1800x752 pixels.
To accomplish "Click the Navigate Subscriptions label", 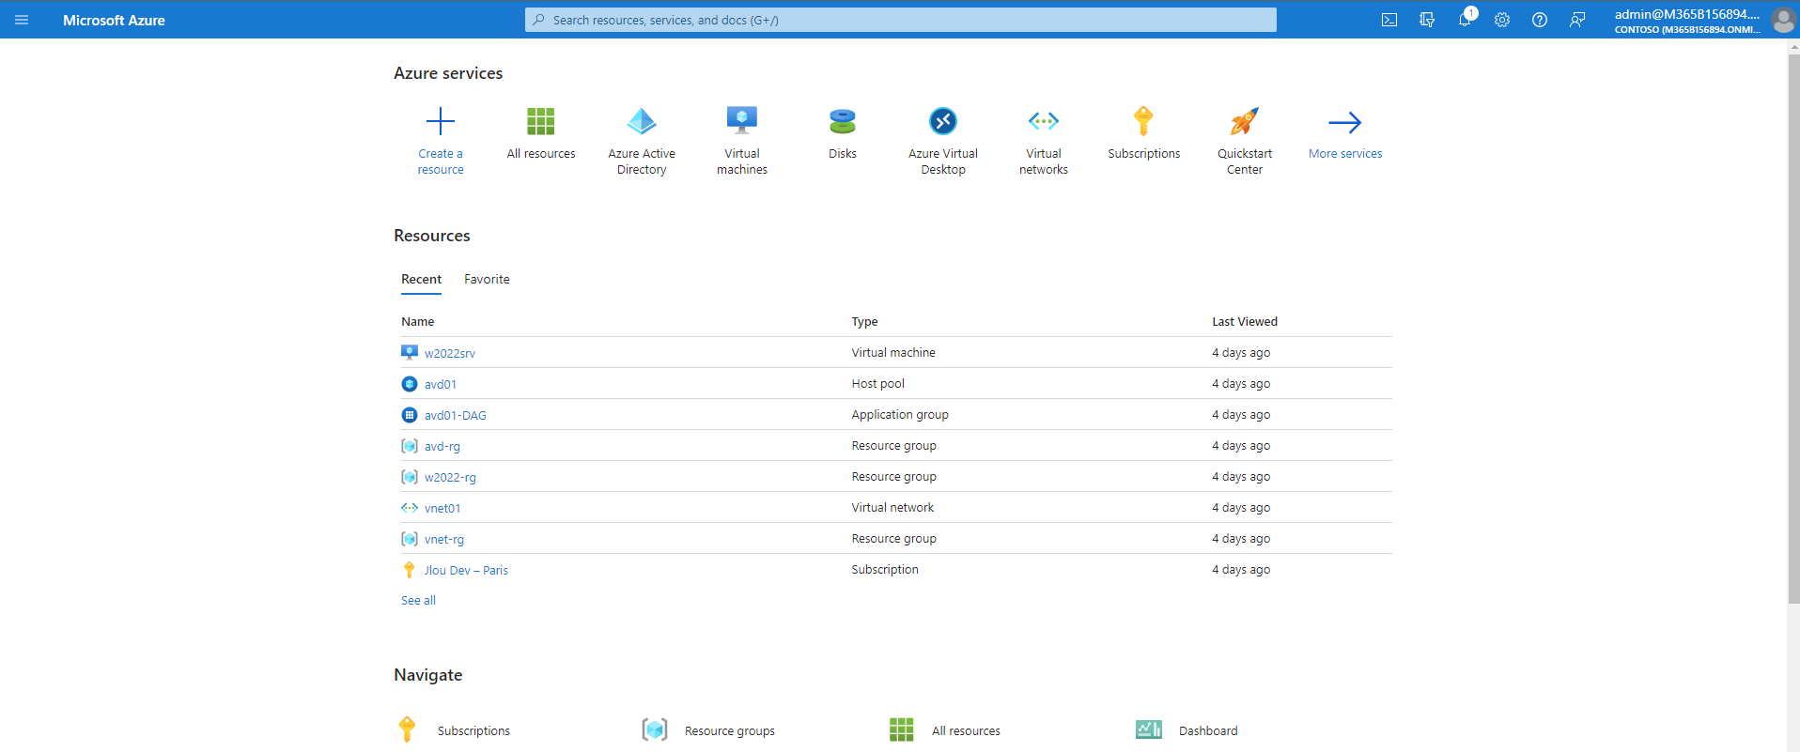I will [473, 730].
